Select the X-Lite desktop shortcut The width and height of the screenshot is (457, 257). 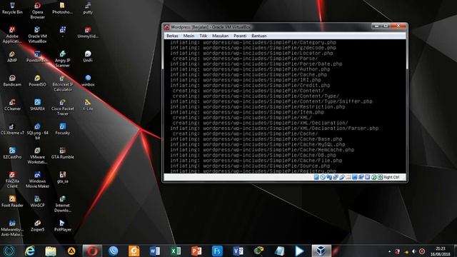tap(88, 105)
